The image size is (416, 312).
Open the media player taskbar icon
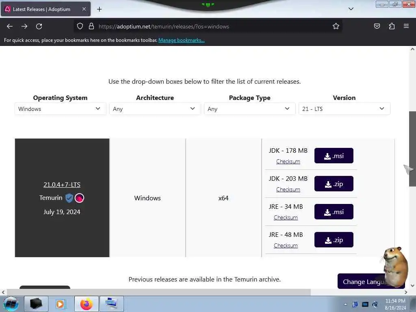pos(61,304)
